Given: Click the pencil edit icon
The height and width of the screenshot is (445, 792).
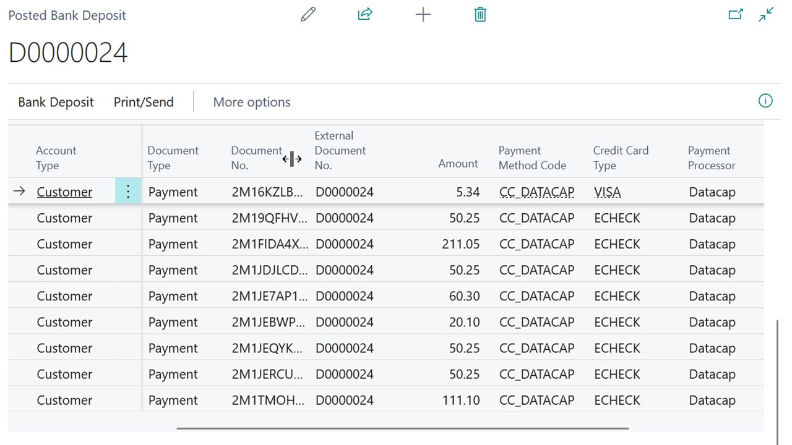Looking at the screenshot, I should (308, 14).
